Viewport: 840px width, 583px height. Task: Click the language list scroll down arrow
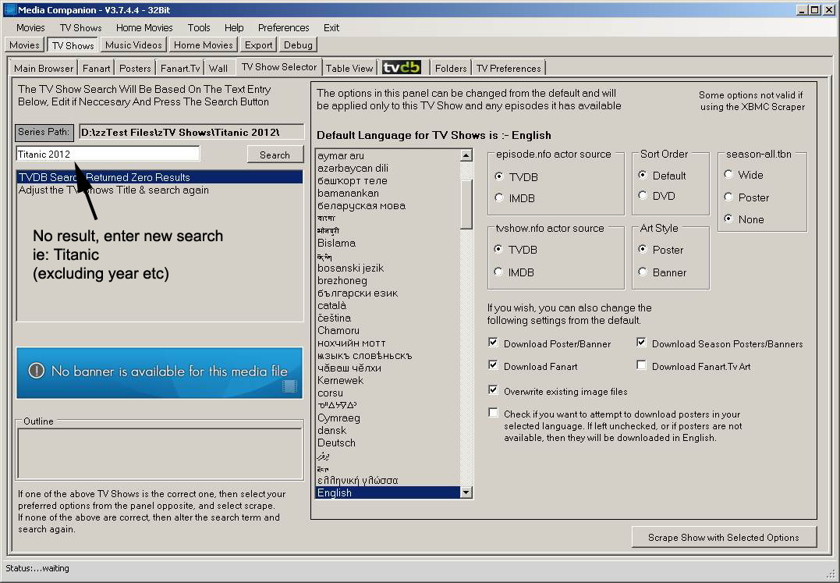(466, 492)
